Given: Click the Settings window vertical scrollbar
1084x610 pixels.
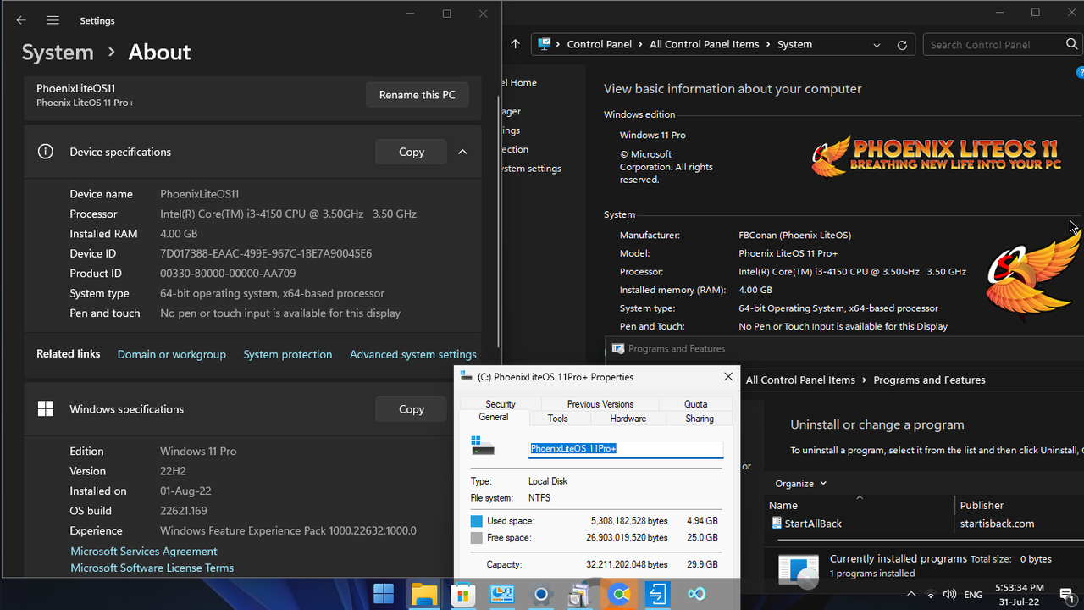Looking at the screenshot, I should 499,220.
